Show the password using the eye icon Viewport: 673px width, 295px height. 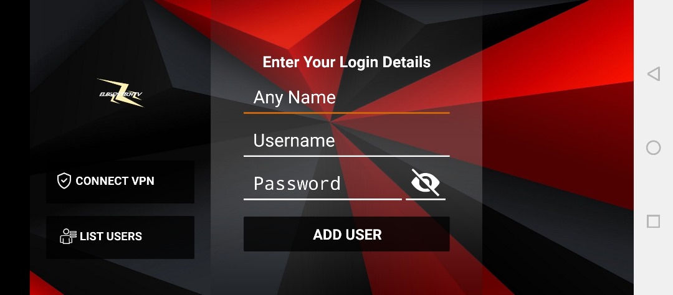coord(426,182)
